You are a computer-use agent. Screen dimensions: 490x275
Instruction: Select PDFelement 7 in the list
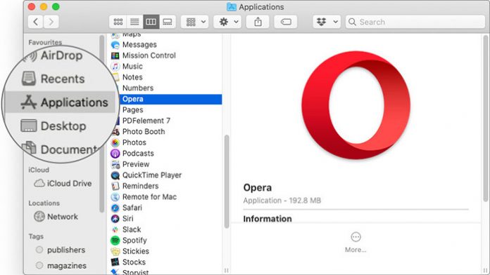tap(146, 121)
